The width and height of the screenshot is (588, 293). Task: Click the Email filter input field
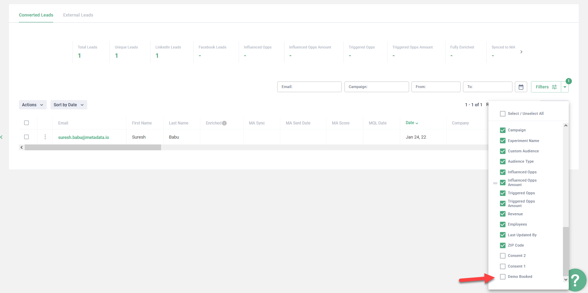pos(309,87)
